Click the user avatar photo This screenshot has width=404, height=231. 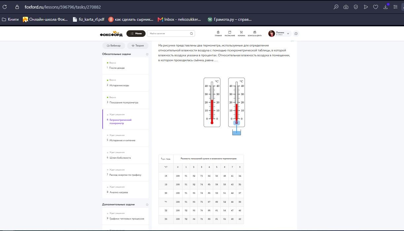[272, 34]
